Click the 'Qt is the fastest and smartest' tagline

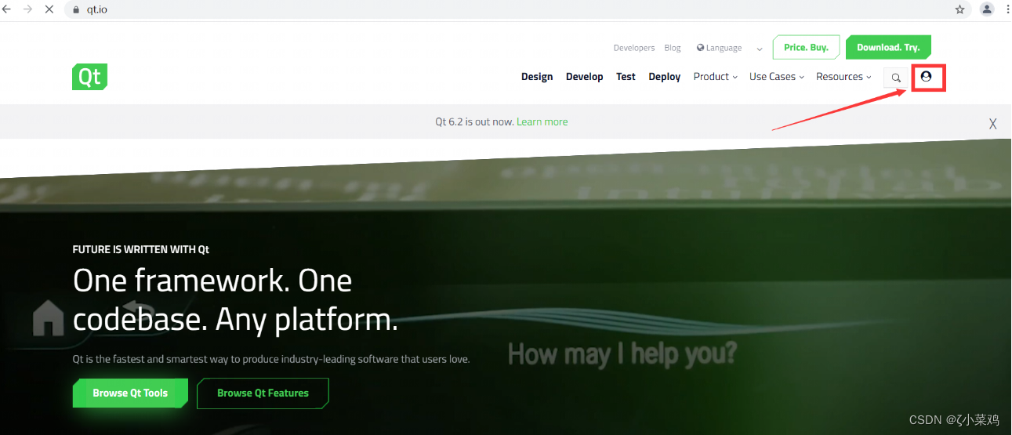271,359
